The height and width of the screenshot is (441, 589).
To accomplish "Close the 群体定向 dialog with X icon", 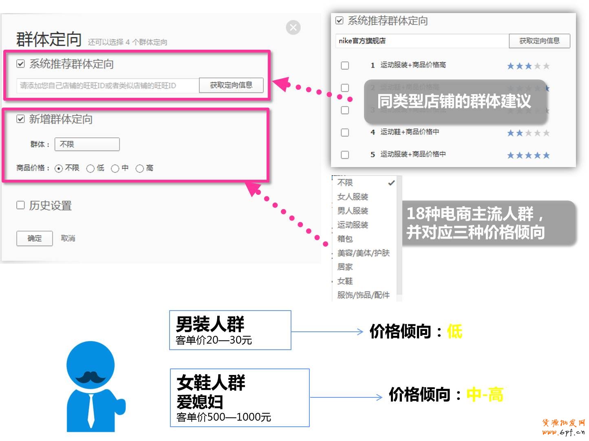I will (293, 27).
